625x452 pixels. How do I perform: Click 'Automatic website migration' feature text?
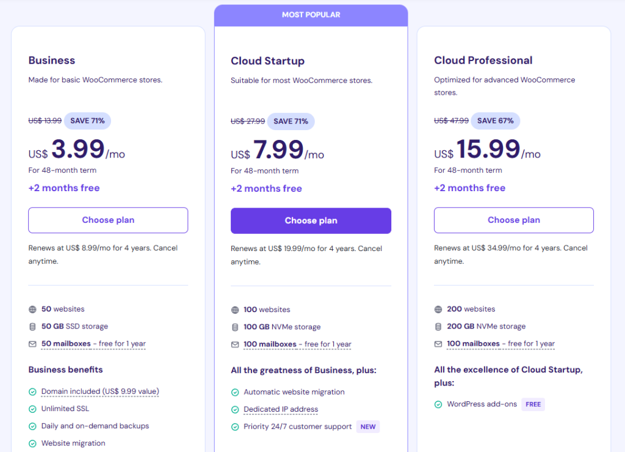(294, 392)
